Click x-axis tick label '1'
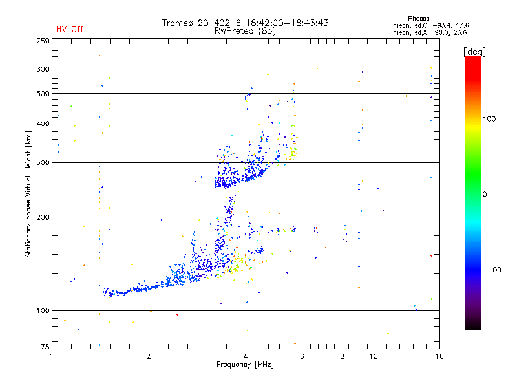Viewport: 517px width, 388px height. pos(52,356)
